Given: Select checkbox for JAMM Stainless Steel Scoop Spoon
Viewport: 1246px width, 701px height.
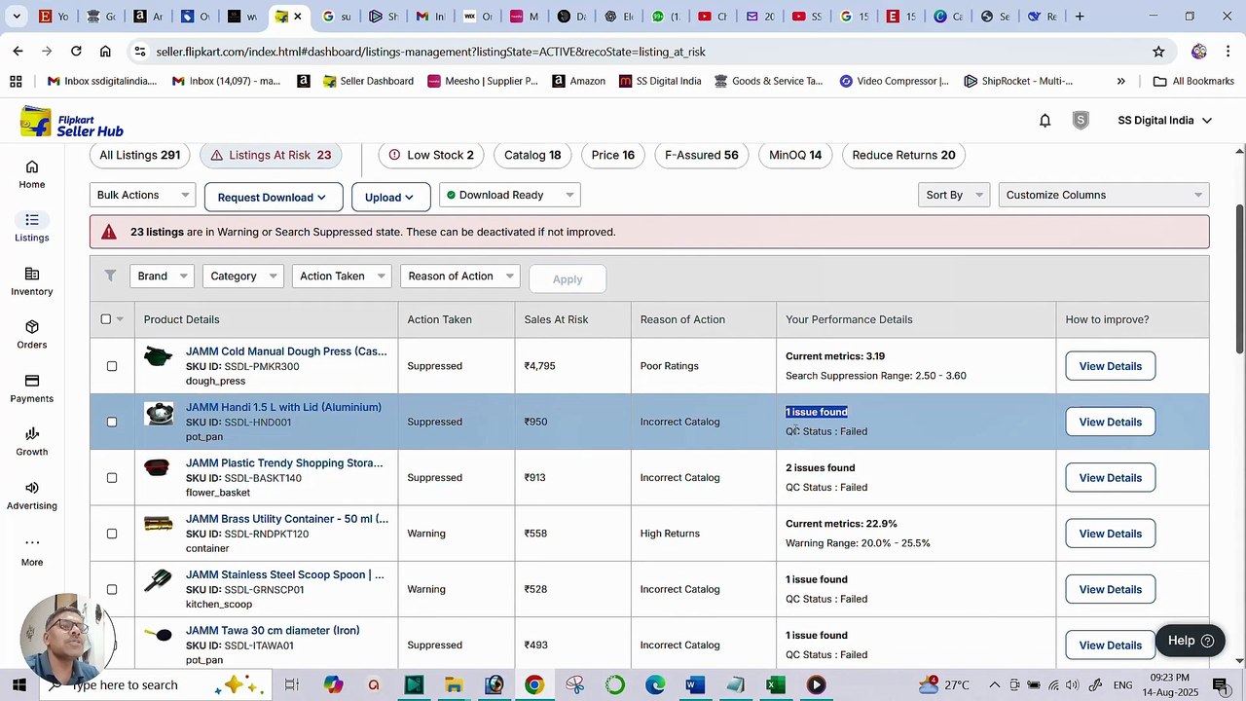Looking at the screenshot, I should click(x=112, y=589).
